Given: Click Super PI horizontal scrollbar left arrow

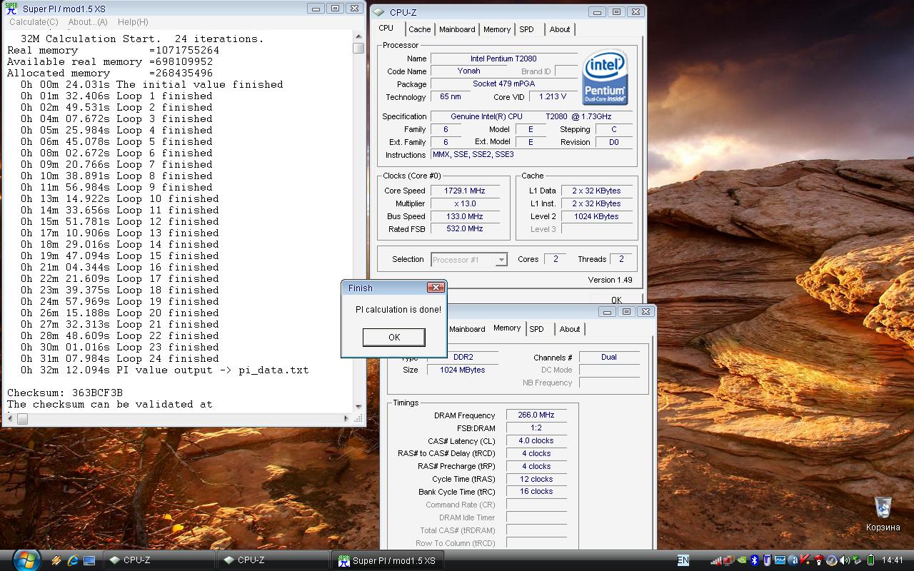Looking at the screenshot, I should point(11,419).
